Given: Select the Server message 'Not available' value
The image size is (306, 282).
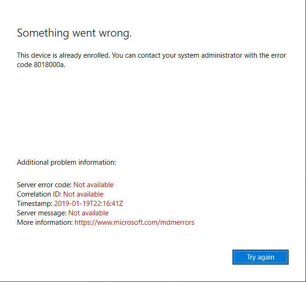Looking at the screenshot, I should [88, 213].
